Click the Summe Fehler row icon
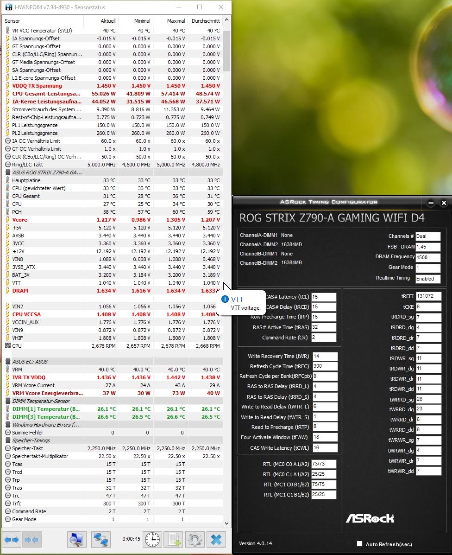 [x=8, y=433]
